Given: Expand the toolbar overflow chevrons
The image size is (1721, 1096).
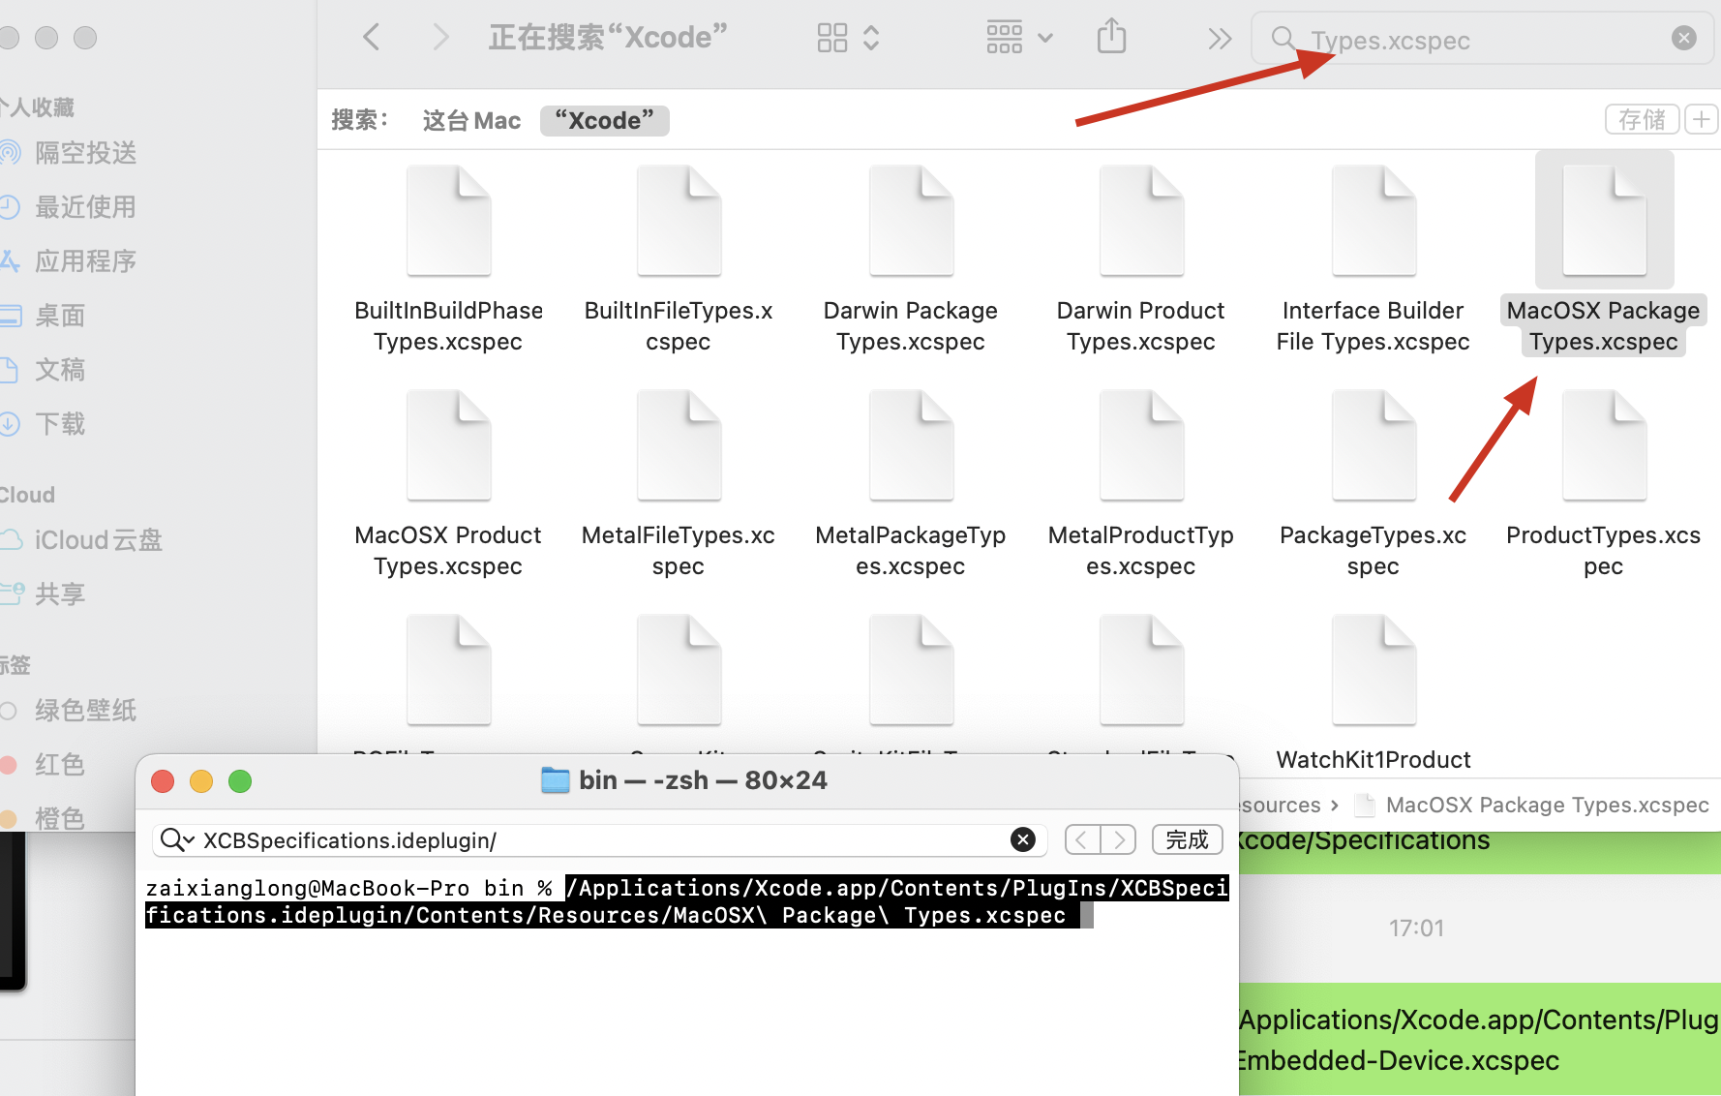Looking at the screenshot, I should pos(1220,39).
